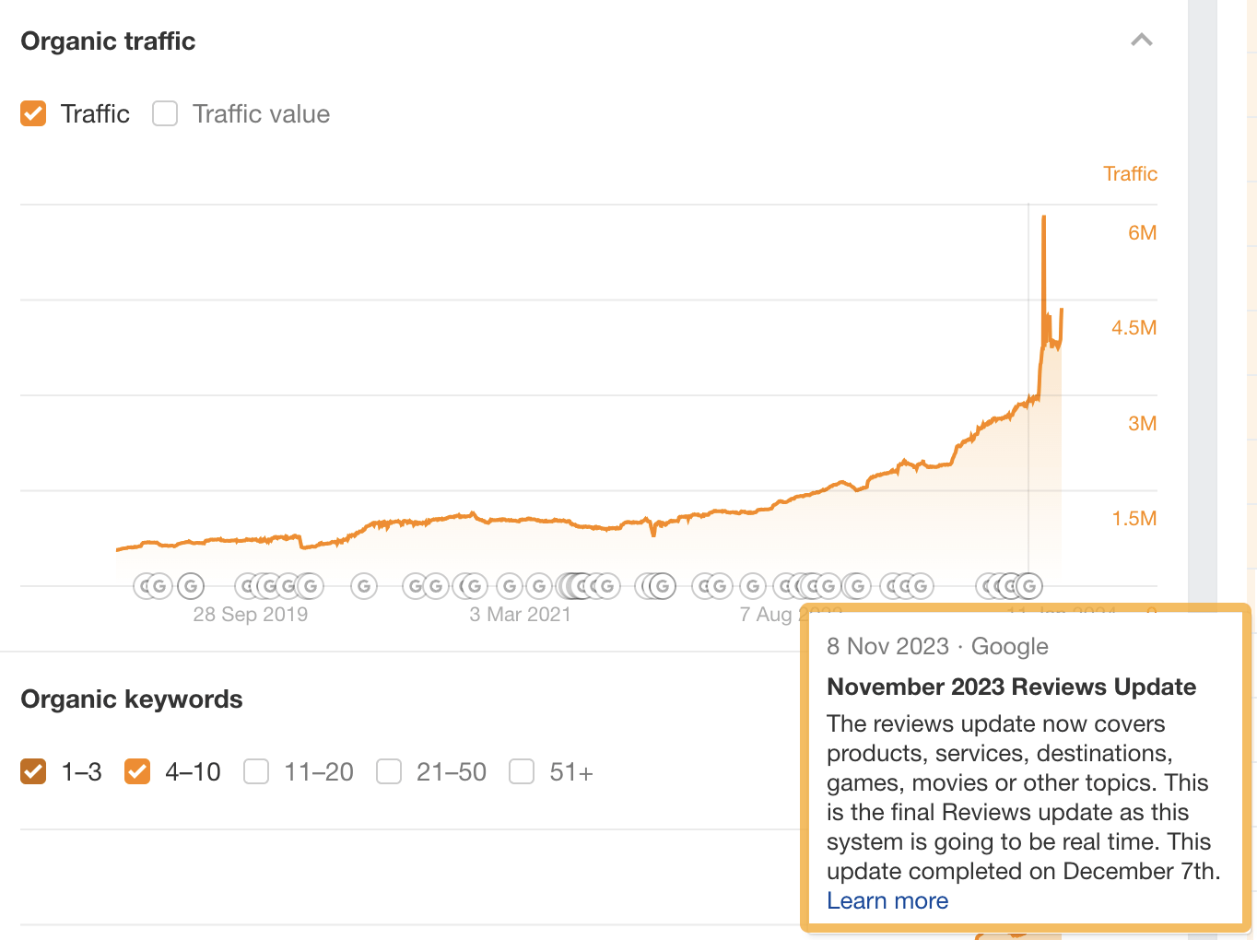
Task: Disable the Traffic checkbox
Action: tap(33, 113)
